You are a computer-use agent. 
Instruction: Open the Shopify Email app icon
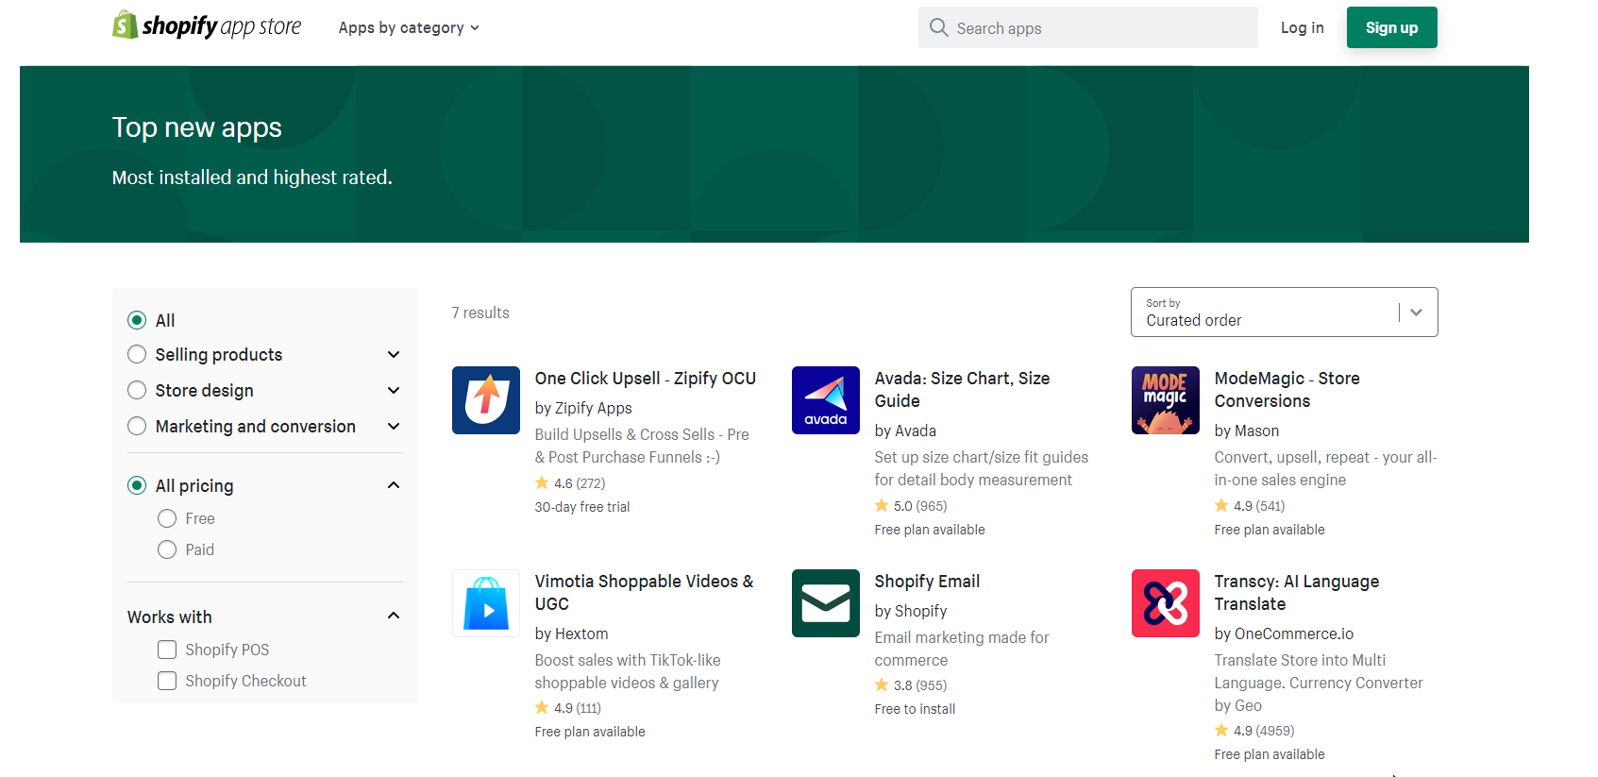coord(826,603)
